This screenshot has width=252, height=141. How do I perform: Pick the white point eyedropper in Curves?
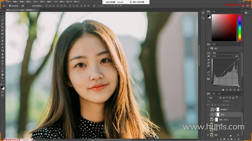(x=208, y=66)
